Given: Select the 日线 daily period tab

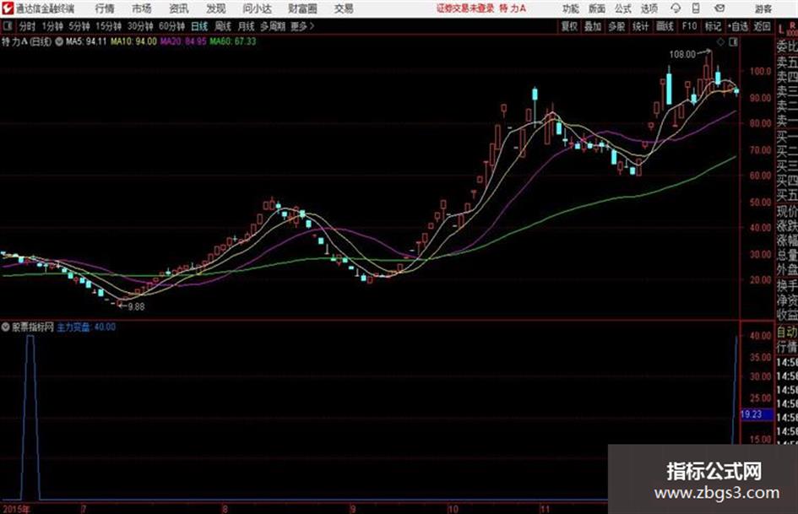Looking at the screenshot, I should pos(199,26).
